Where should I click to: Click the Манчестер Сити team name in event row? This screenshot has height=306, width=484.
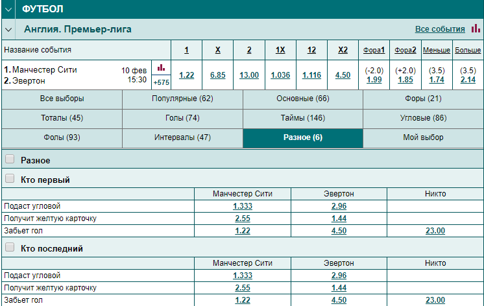[x=45, y=70]
